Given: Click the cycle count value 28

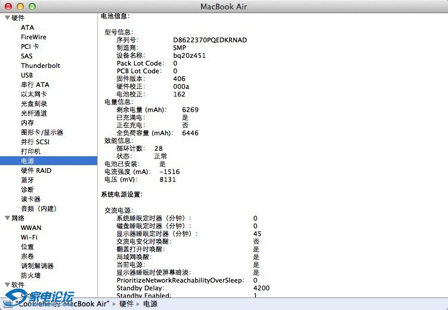Looking at the screenshot, I should [x=159, y=148].
